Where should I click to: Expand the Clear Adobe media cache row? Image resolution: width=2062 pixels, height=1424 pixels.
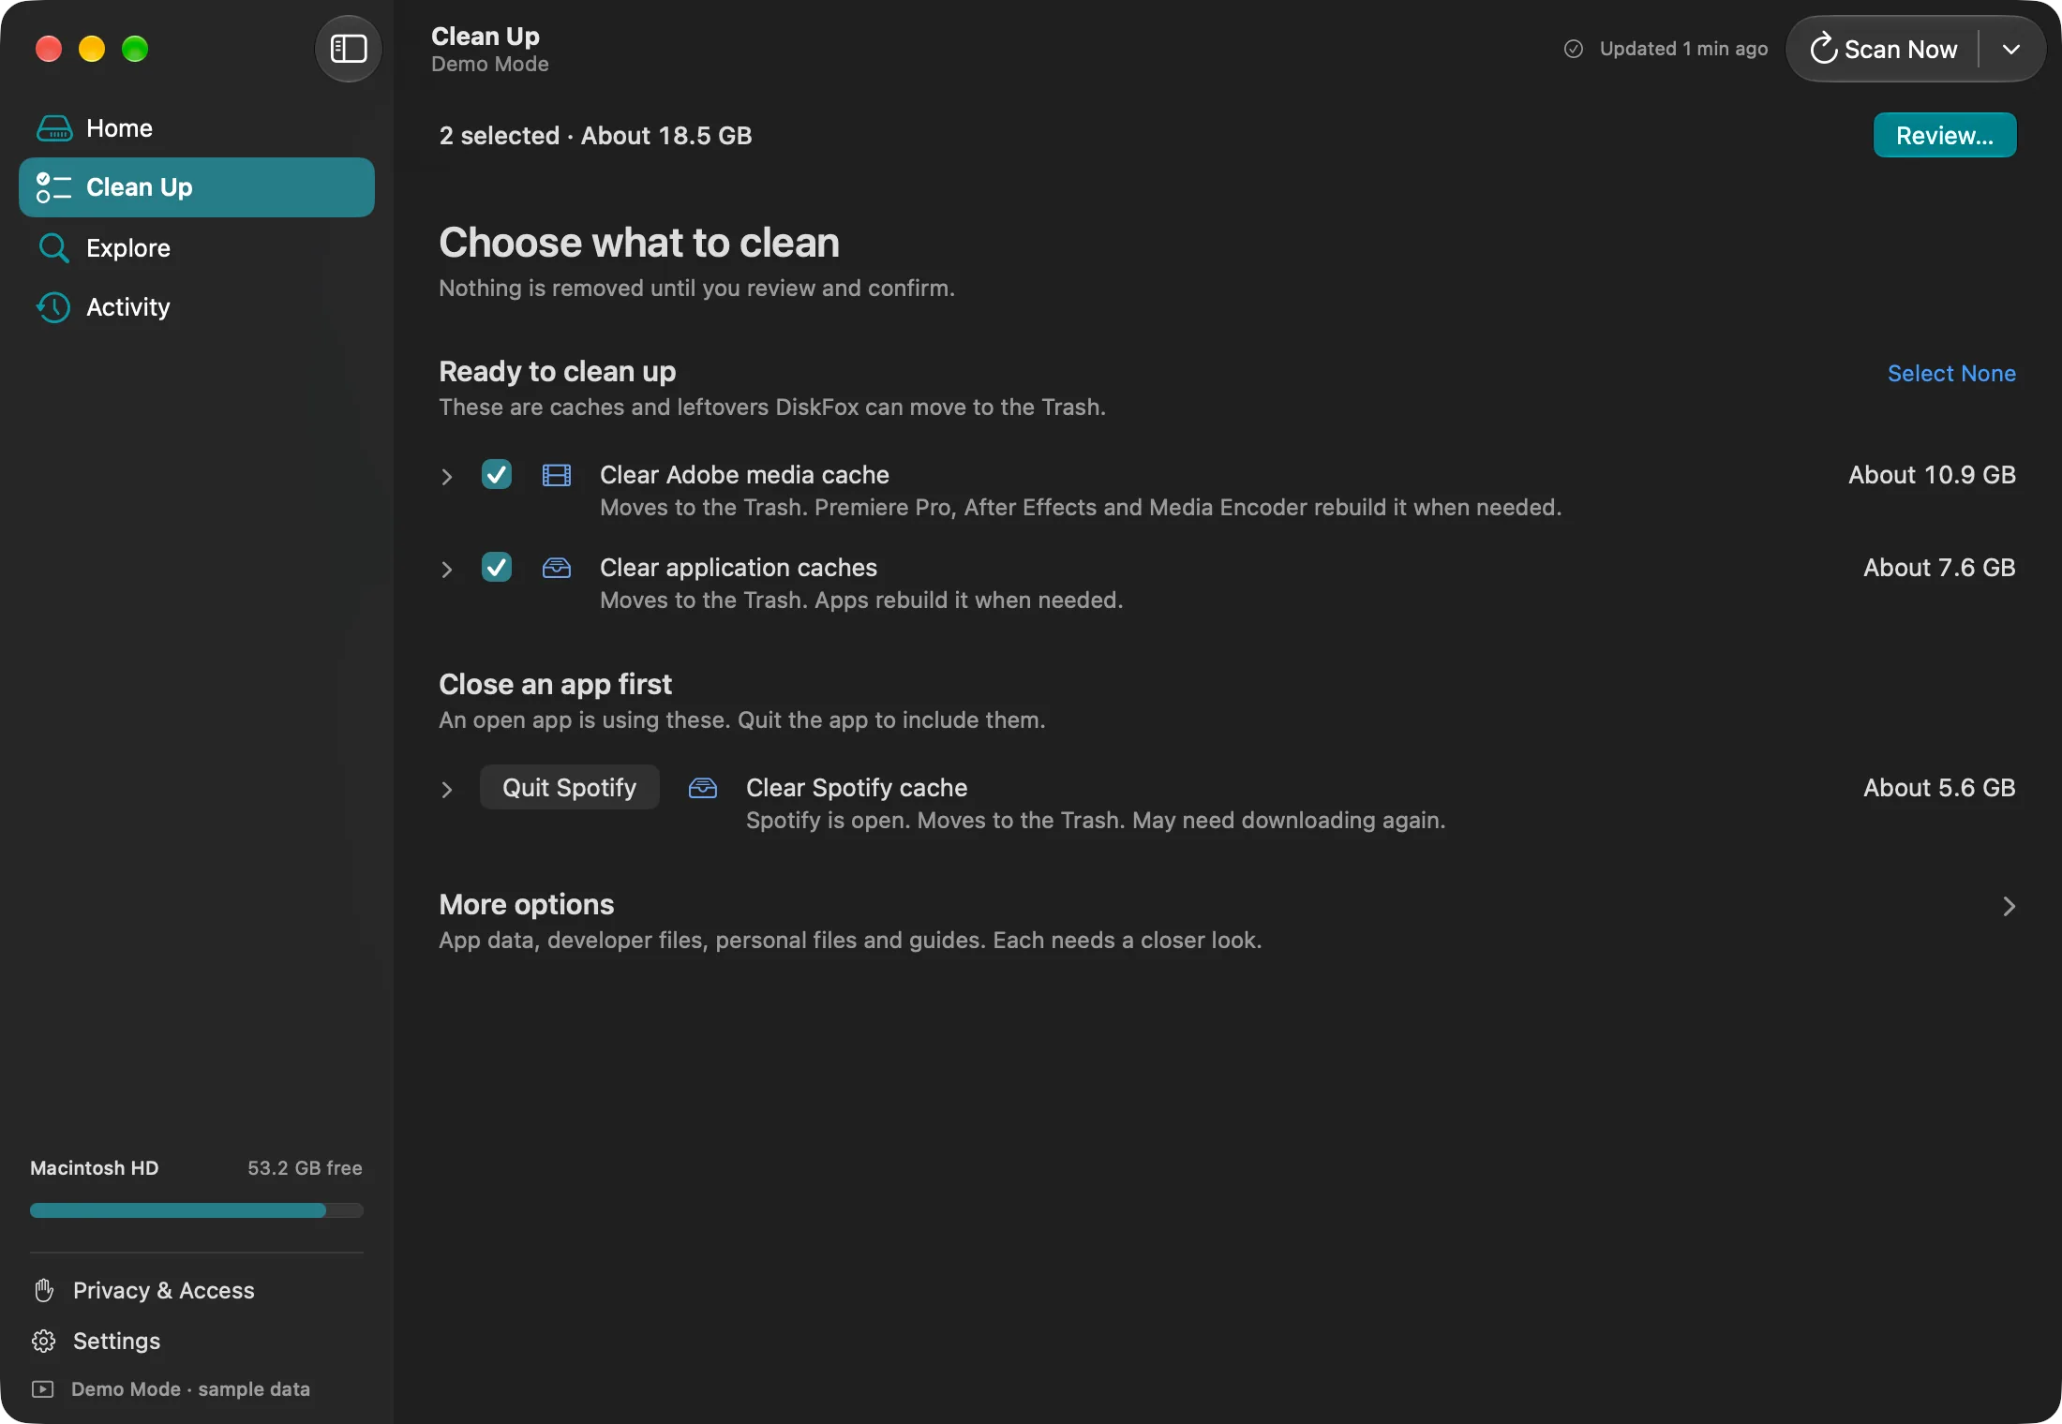[x=447, y=477]
